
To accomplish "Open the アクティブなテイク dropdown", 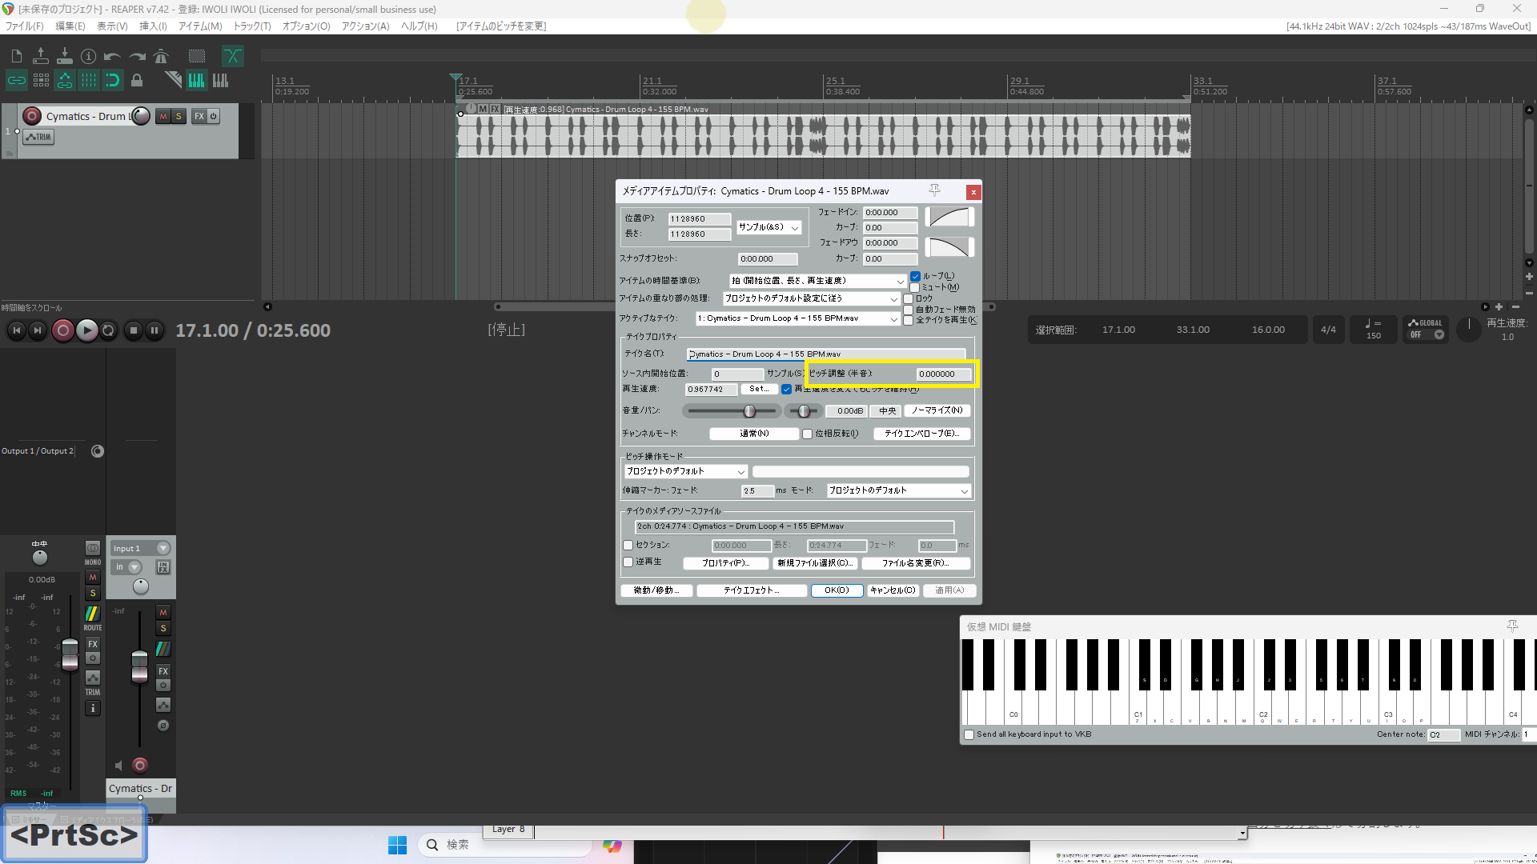I will pos(798,318).
